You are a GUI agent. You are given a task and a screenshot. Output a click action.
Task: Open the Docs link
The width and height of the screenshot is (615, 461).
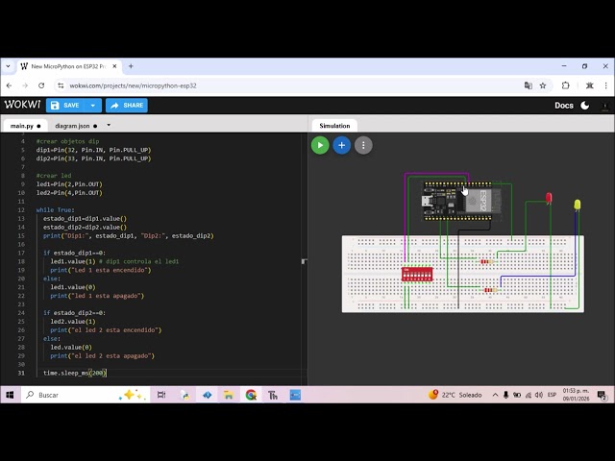[564, 106]
